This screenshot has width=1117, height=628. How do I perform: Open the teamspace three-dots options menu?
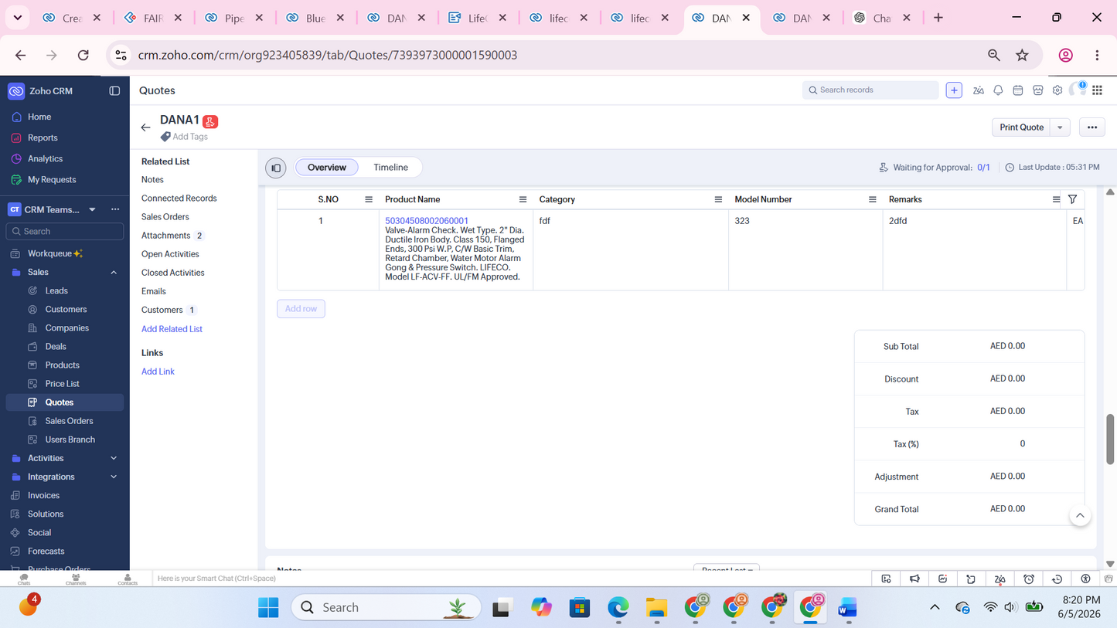coord(115,209)
